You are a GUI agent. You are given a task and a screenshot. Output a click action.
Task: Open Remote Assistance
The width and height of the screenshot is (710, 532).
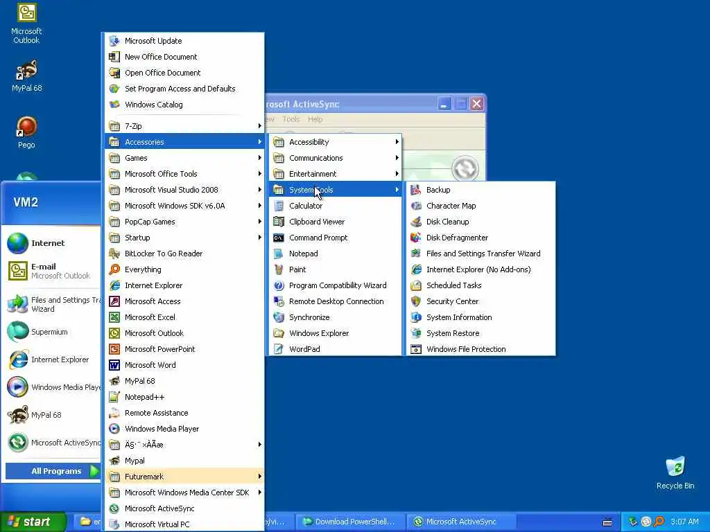point(184,413)
